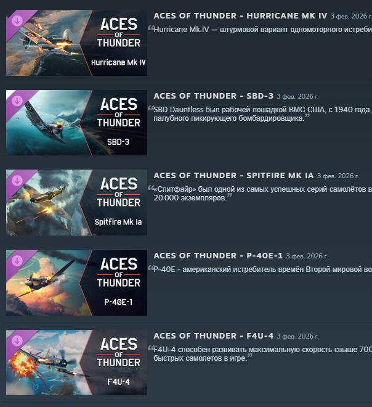Open the Hurricane Mk IV capsule image

click(76, 43)
